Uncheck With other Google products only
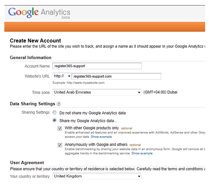The height and width of the screenshot is (186, 213). (x=60, y=128)
